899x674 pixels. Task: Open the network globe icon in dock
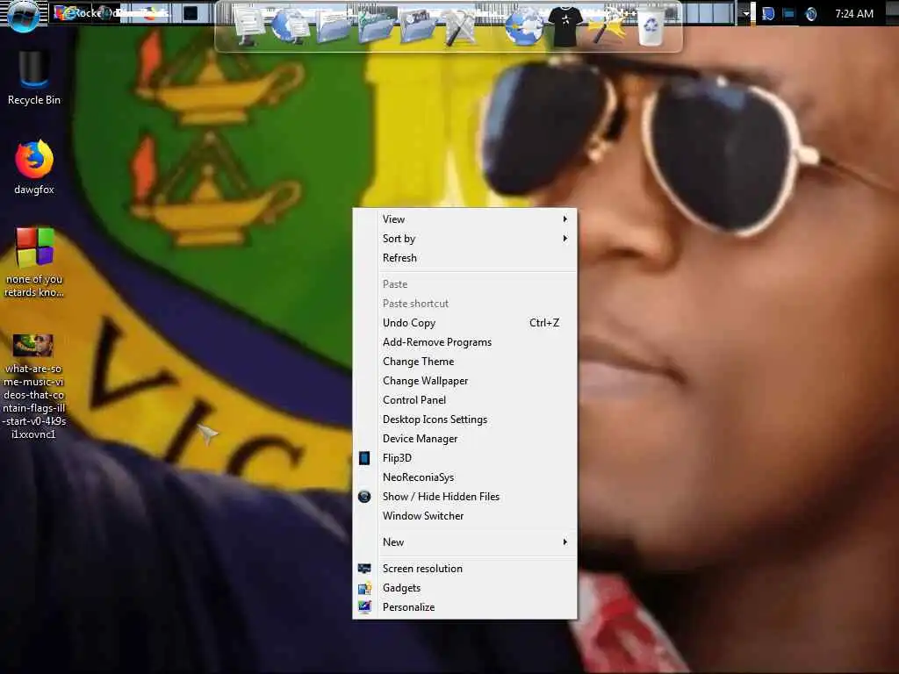coord(290,25)
